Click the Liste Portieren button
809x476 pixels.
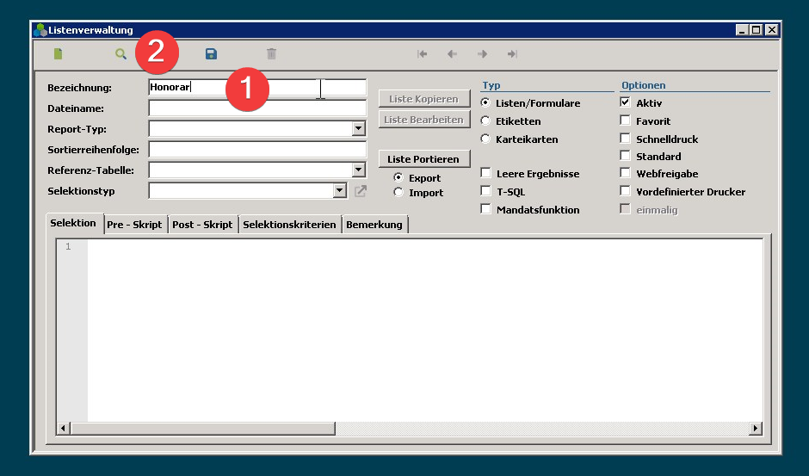tap(424, 159)
